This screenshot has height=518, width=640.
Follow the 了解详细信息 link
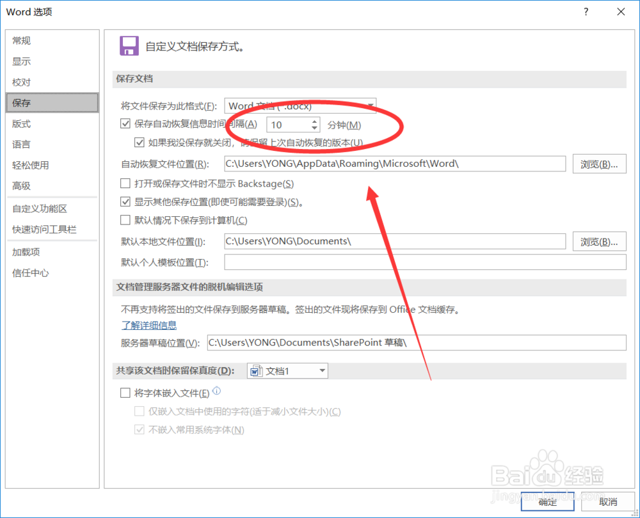tap(149, 325)
